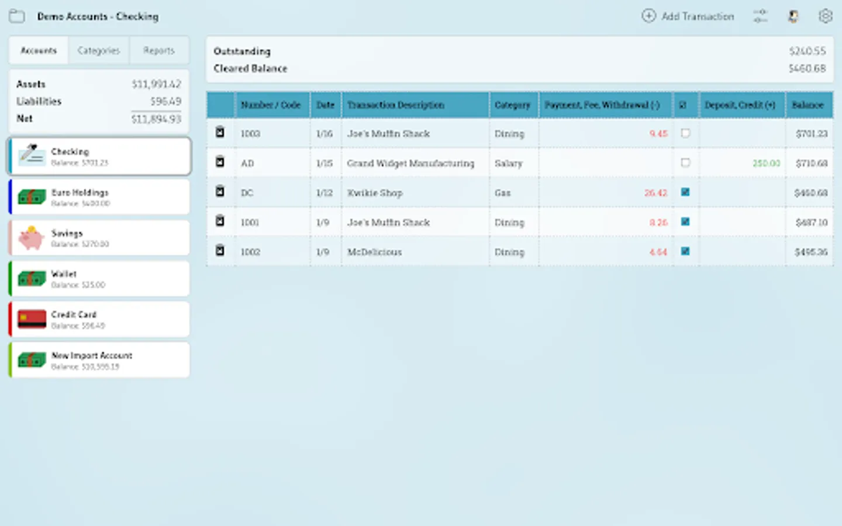Select the Savings account name
Screen dimensions: 842x526
67,233
